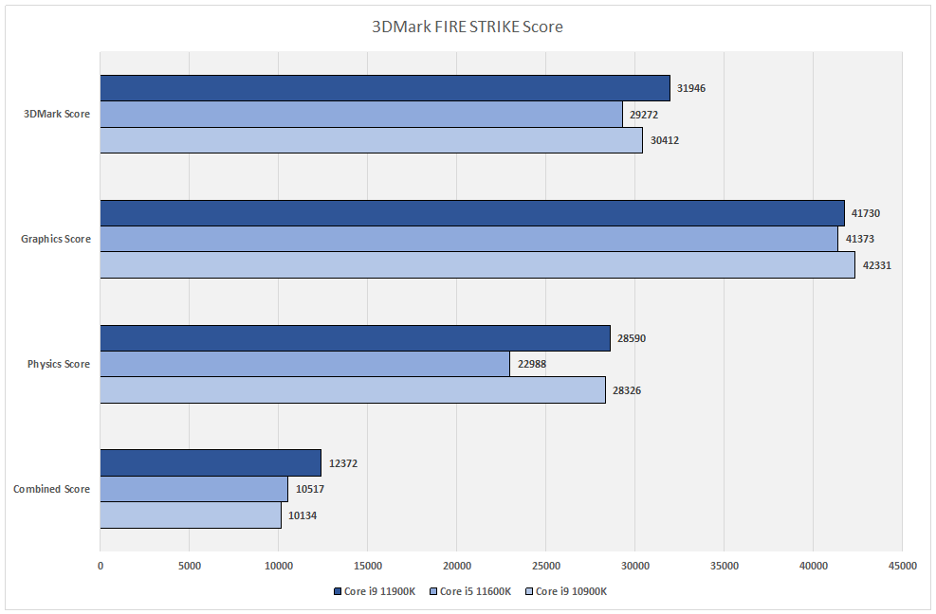Click the 25000 x-axis tick label
The image size is (936, 614).
545,566
